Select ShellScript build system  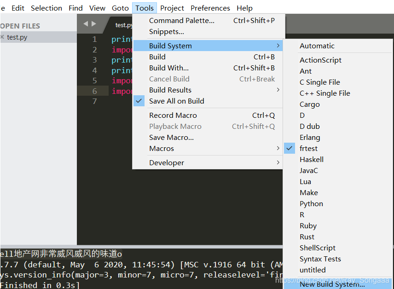click(x=338, y=248)
